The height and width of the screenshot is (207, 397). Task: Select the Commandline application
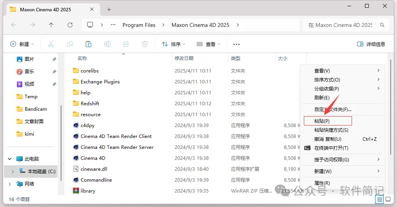point(92,180)
